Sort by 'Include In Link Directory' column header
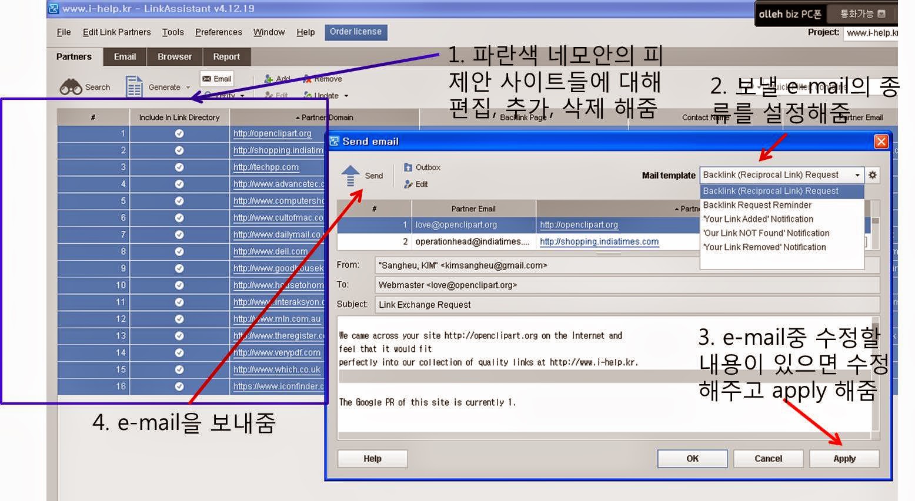 click(x=179, y=117)
